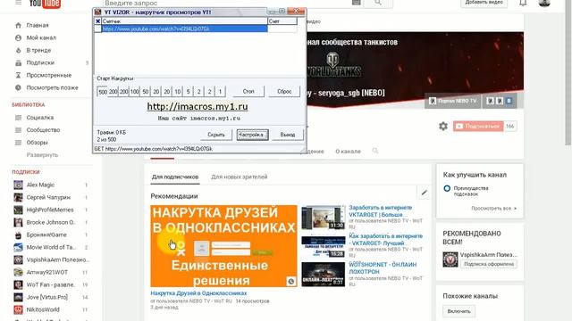Image resolution: width=572 pixels, height=321 pixels.
Task: Play Накрутка друзей в Одноклассниках thumbnail
Action: (223, 246)
